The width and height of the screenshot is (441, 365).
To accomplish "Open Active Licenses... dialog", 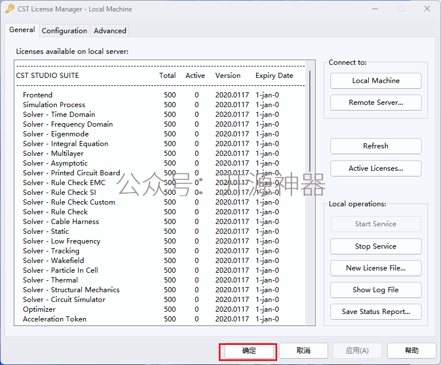I will click(376, 168).
